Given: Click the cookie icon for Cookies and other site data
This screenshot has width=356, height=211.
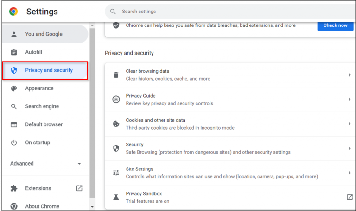Looking at the screenshot, I should [116, 124].
